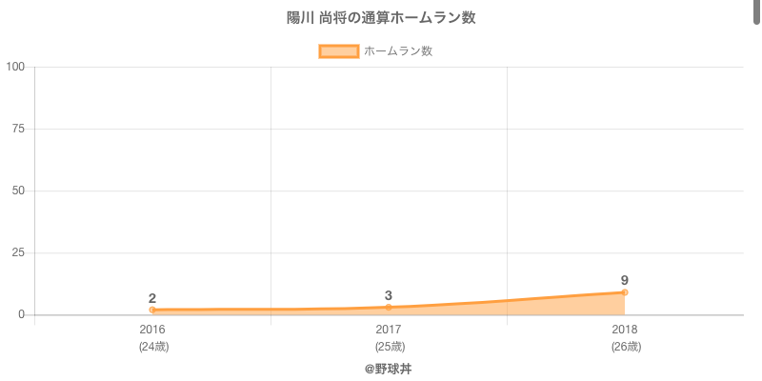Click the (24歳) age label
This screenshot has width=762, height=381.
point(152,347)
